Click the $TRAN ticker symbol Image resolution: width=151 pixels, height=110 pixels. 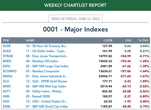(x=8, y=56)
